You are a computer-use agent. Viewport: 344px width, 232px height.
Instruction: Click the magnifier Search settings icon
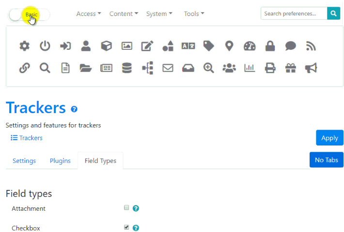pos(45,68)
